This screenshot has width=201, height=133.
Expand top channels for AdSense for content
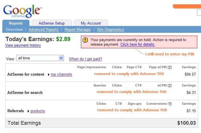pyautogui.click(x=49, y=74)
